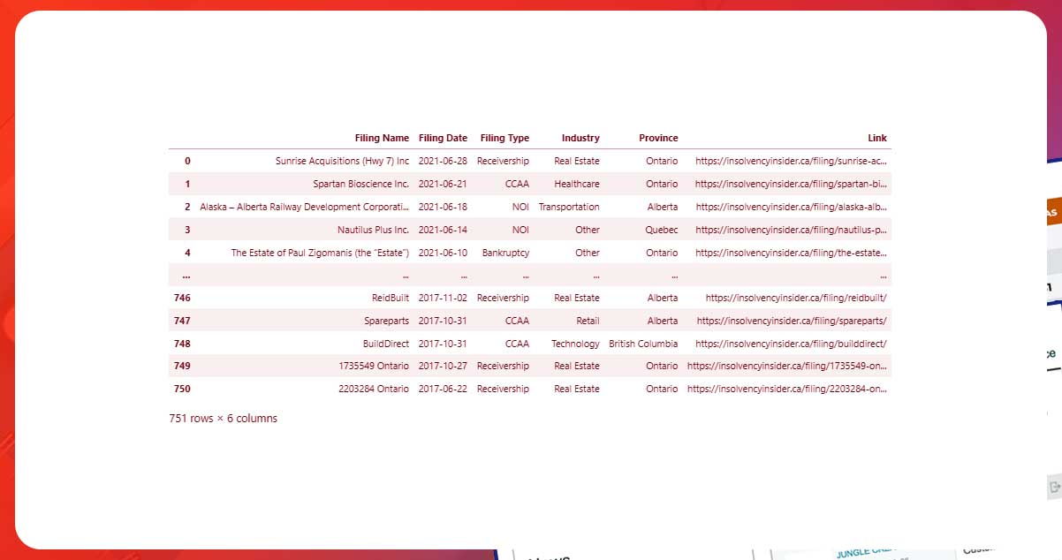Click row index 3
This screenshot has height=560, width=1062.
187,230
